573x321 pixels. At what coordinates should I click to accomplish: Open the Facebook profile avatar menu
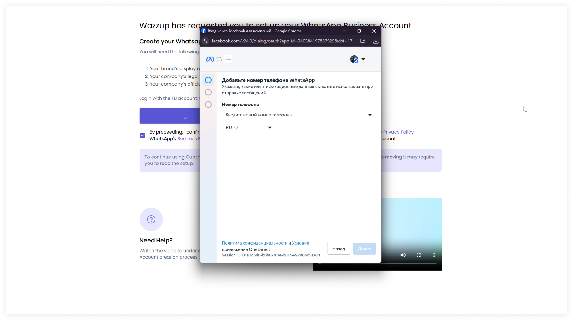click(x=354, y=59)
